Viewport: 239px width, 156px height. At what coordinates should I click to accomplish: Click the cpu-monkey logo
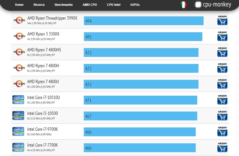pos(213,5)
